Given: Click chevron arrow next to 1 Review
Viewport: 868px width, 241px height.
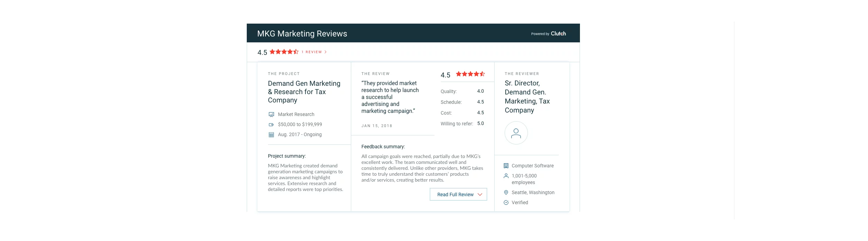Looking at the screenshot, I should (x=326, y=52).
